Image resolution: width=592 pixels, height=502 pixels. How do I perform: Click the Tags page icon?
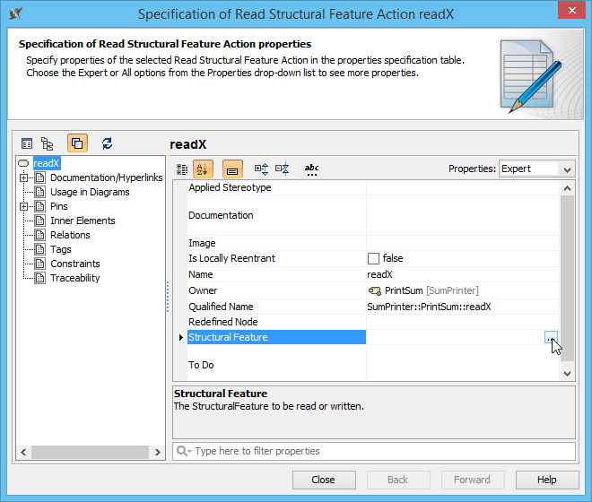click(x=39, y=249)
